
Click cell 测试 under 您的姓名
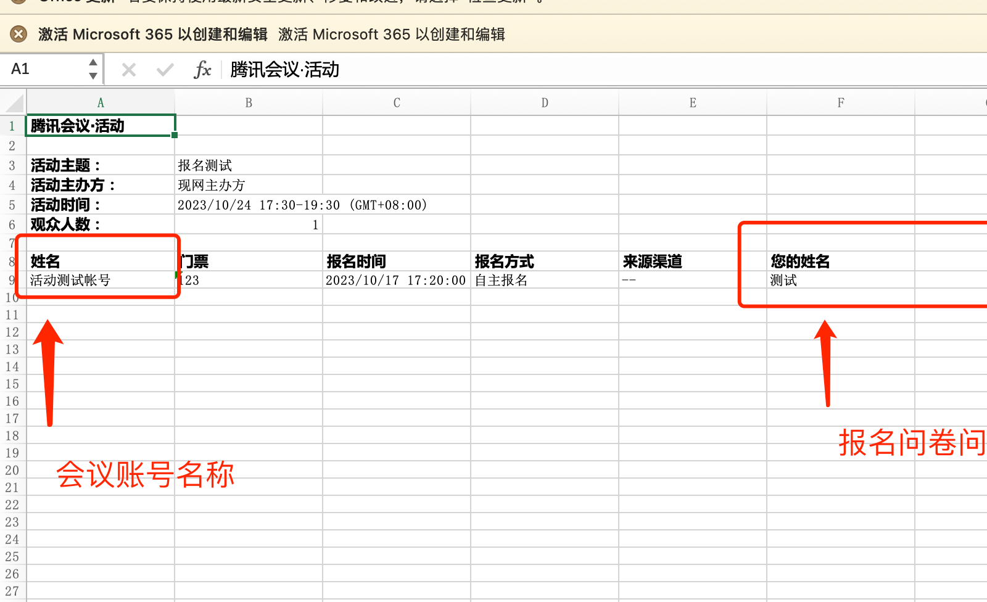[x=841, y=280]
